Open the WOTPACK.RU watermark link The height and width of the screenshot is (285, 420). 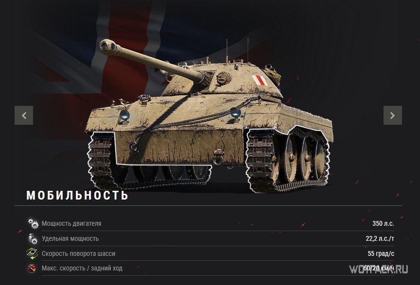click(379, 269)
